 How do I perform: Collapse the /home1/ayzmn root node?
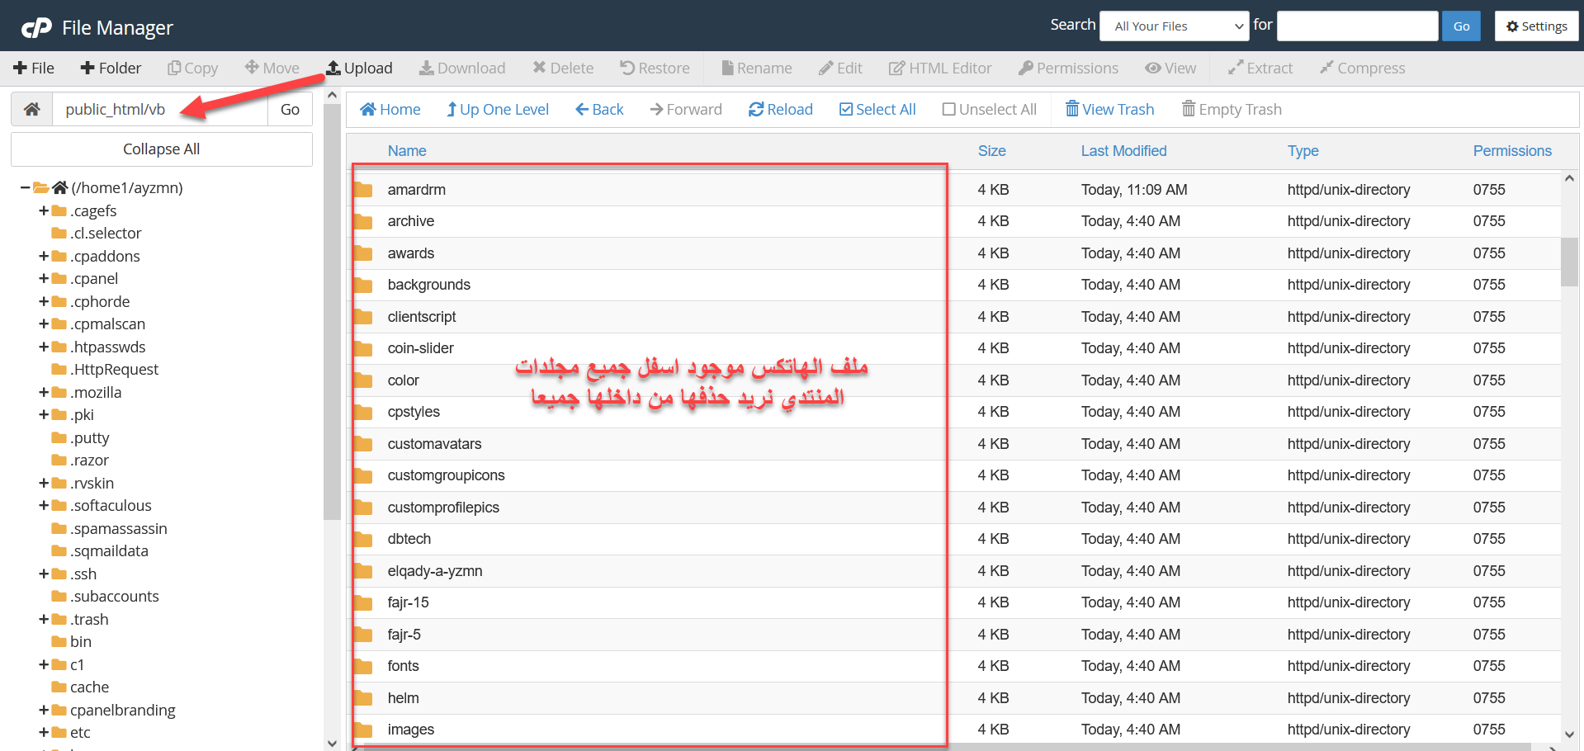click(x=26, y=188)
